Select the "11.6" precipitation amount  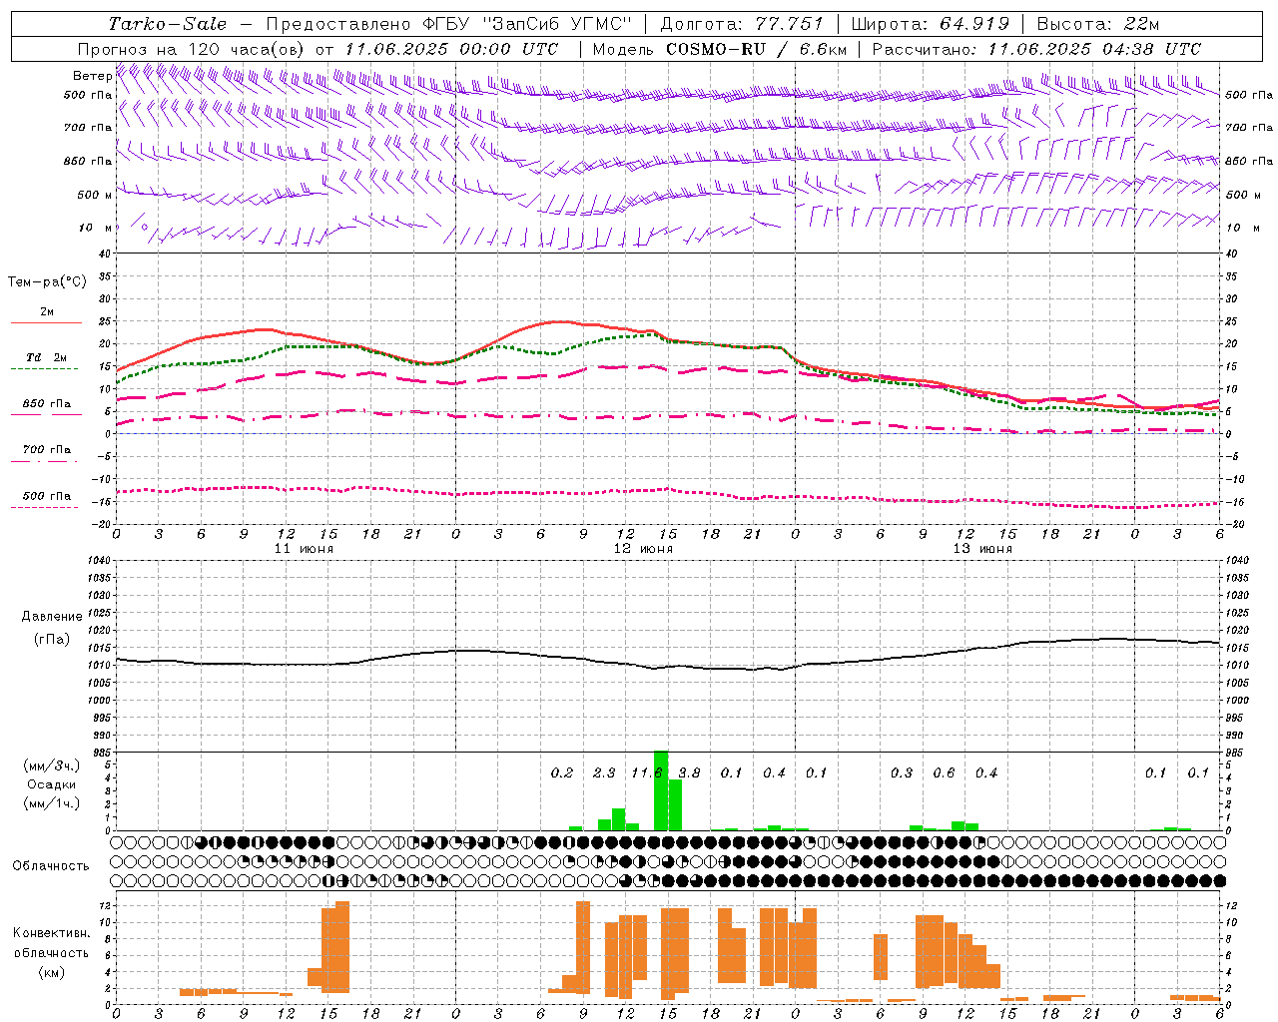click(x=647, y=773)
